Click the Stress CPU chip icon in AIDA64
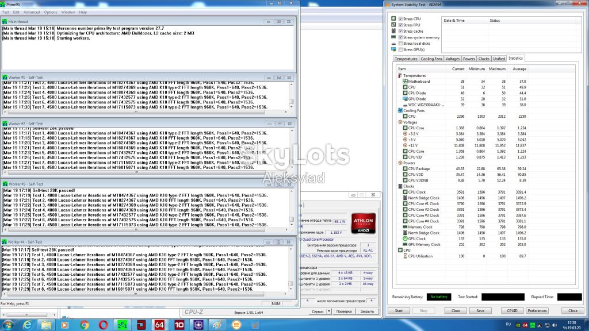 (x=393, y=18)
